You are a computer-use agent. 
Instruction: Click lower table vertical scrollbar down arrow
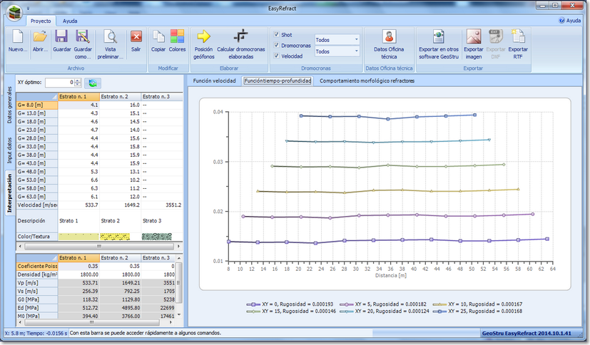(179, 314)
